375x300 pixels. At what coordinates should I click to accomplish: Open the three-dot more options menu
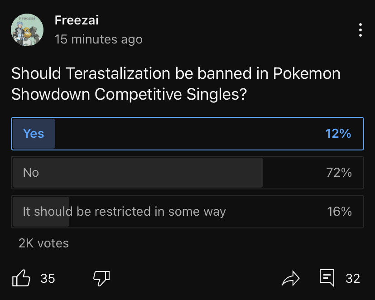[x=360, y=30]
